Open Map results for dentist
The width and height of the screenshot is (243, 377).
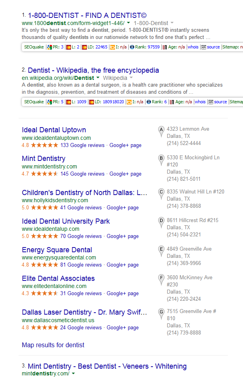pos(53,345)
